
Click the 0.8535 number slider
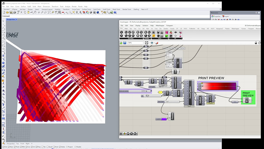coord(135,91)
